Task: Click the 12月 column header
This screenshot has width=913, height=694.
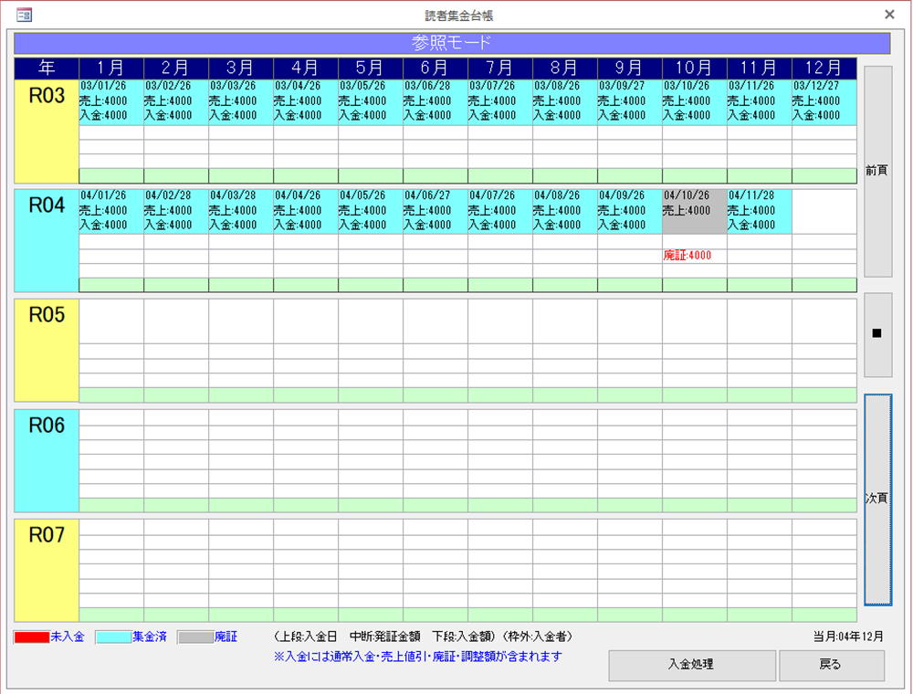Action: tap(824, 68)
